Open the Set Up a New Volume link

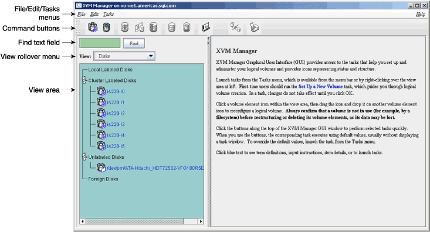320,86
